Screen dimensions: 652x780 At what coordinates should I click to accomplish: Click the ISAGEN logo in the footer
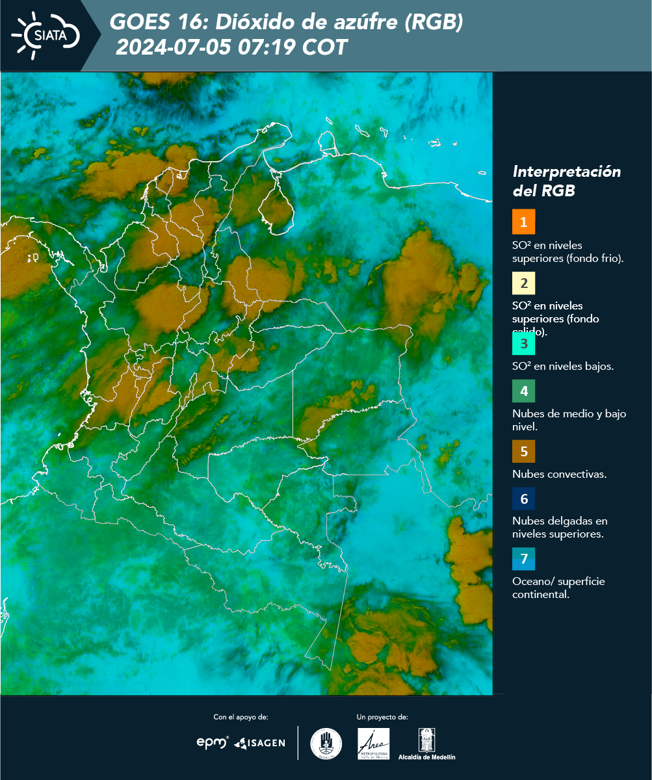(259, 742)
